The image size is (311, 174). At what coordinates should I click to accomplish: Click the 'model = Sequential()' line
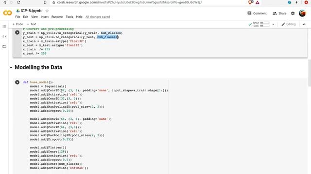click(x=48, y=86)
